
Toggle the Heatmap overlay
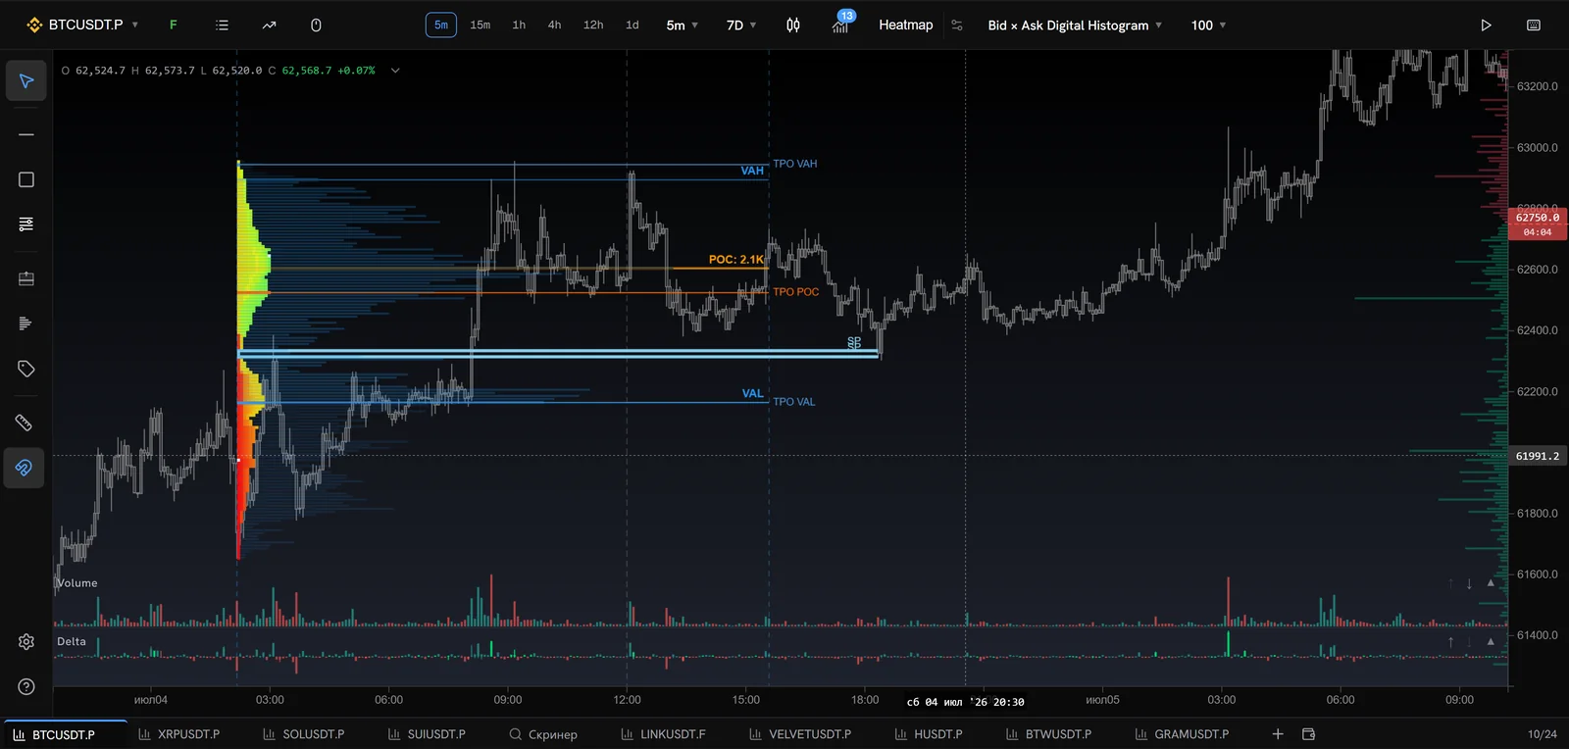click(x=905, y=25)
